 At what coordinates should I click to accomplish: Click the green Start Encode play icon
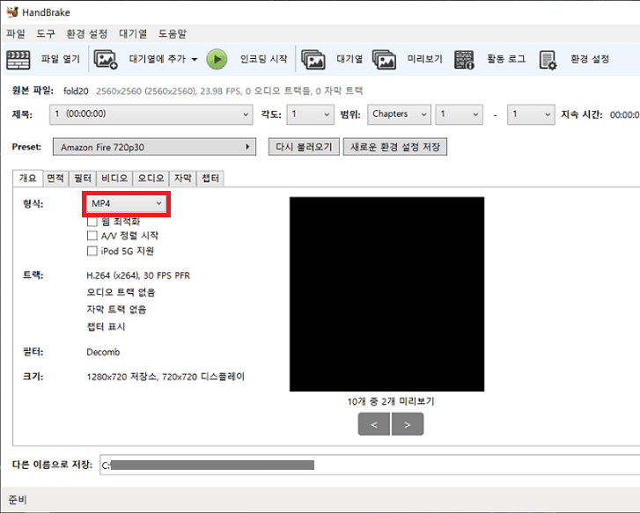(217, 60)
